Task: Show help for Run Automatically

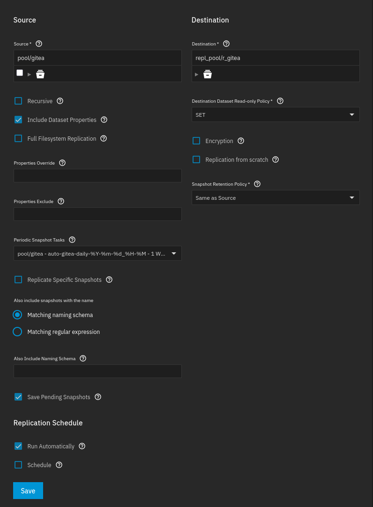Action: pos(82,446)
